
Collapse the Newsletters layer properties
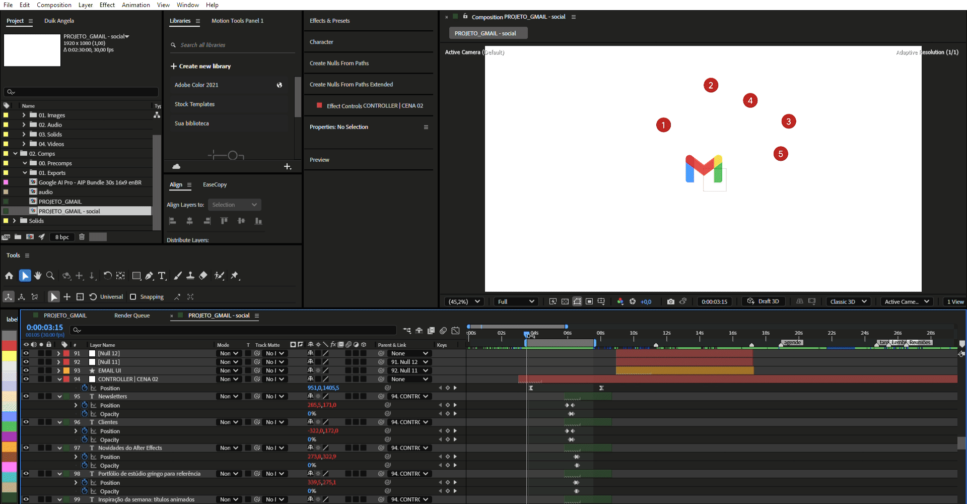point(59,397)
